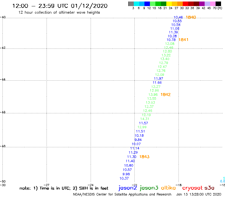This screenshot has width=225, height=197.
Task: Select the 12.08 wave height value
Action: pos(170,44)
